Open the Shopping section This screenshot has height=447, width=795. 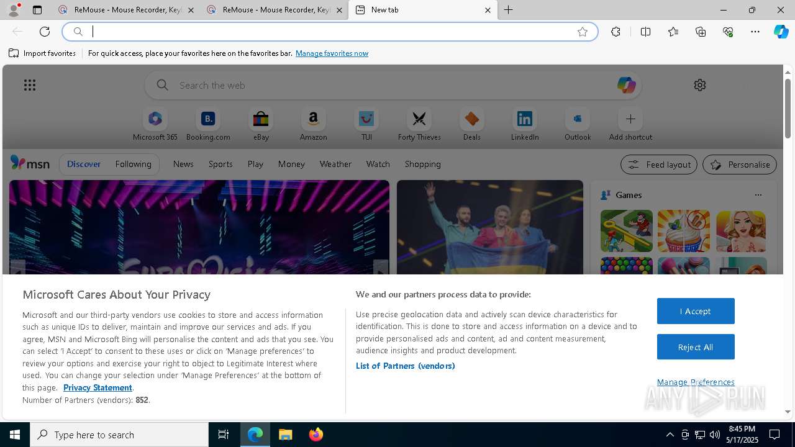(x=423, y=164)
